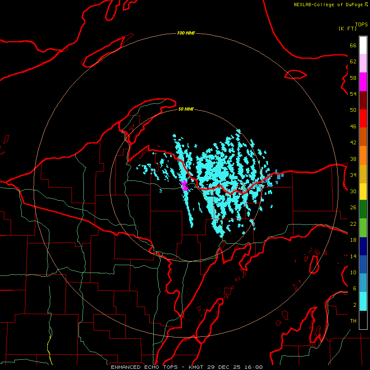Click the bright red legend swatch
The image size is (370, 370).
pos(363,118)
